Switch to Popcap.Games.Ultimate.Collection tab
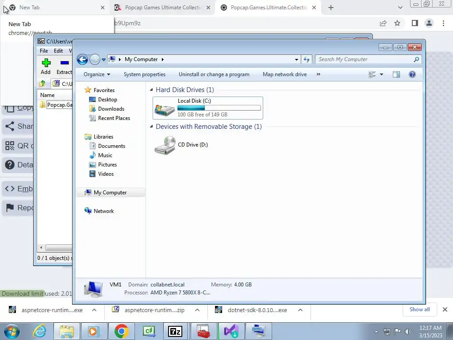453x340 pixels. [x=268, y=8]
